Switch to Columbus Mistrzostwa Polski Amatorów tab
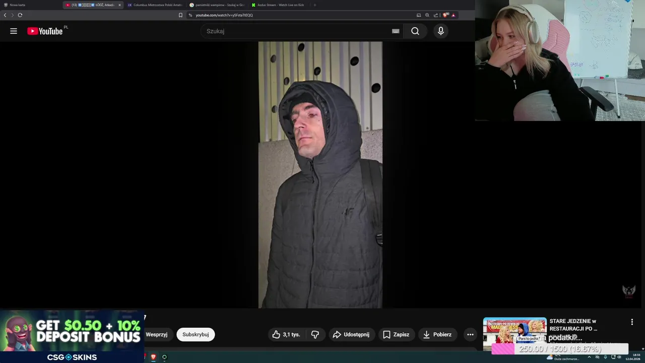Image resolution: width=645 pixels, height=363 pixels. point(155,5)
